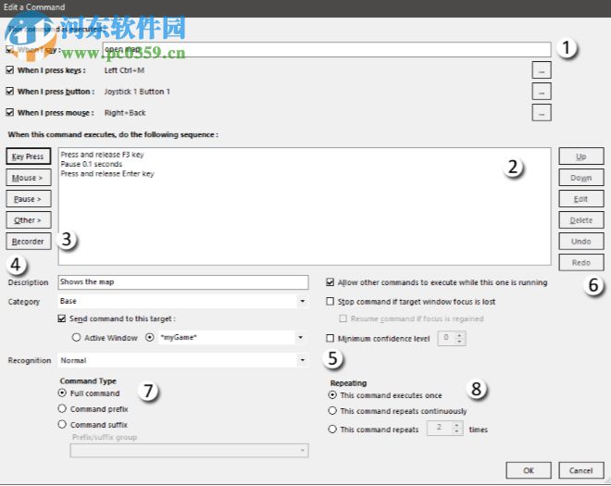
Task: Select Command suffix radio option
Action: click(62, 424)
